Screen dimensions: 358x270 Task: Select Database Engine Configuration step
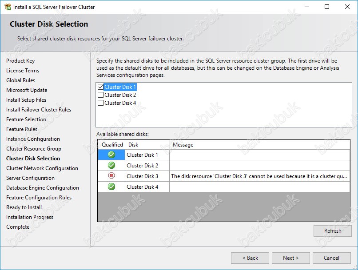pyautogui.click(x=43, y=188)
